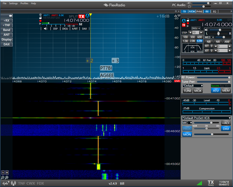Click the play button in the panadapter slice flag
The height and width of the screenshot is (187, 233).
pos(40,24)
